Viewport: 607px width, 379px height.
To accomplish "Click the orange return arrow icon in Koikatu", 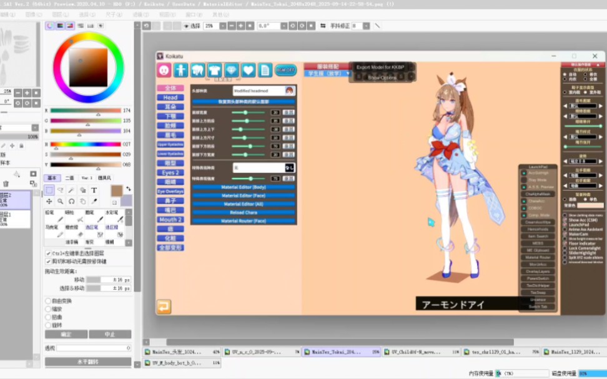I will coord(164,307).
